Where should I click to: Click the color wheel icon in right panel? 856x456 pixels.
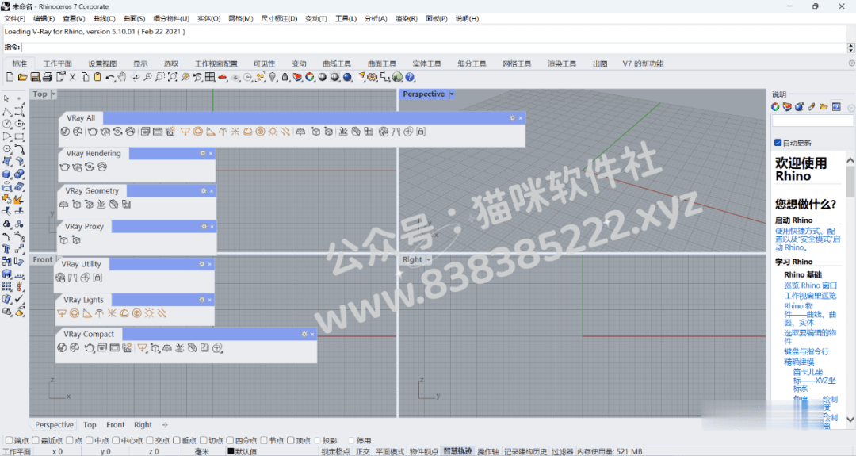click(775, 107)
